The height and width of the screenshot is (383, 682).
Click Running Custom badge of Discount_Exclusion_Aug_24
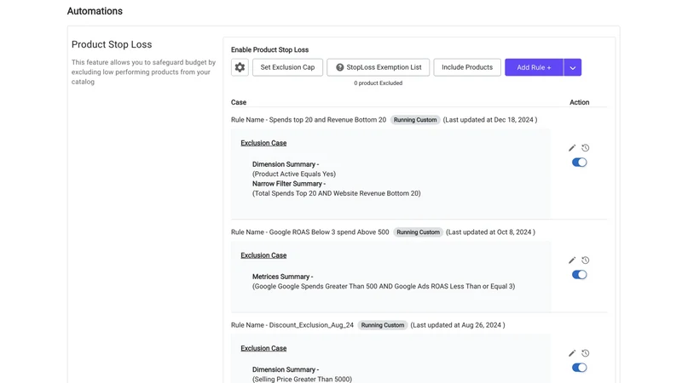point(383,325)
